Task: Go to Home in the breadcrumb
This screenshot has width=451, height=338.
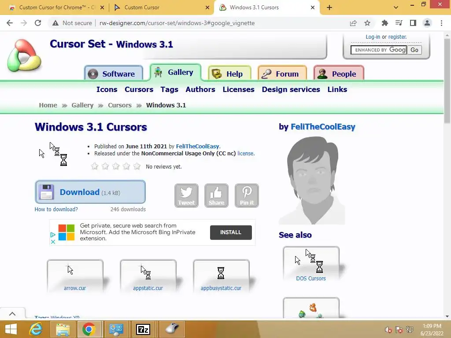Action: [x=48, y=105]
